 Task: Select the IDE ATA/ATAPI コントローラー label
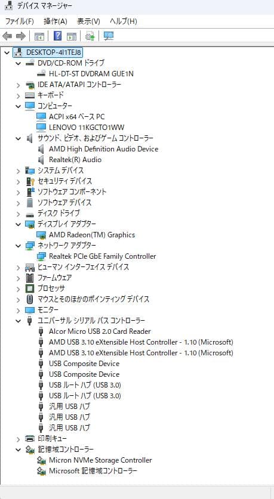point(79,85)
